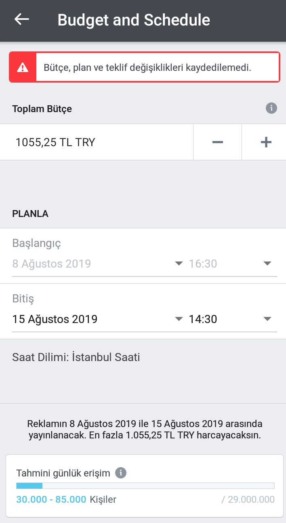
Task: Tap the PLANLA section header
Action: [30, 214]
